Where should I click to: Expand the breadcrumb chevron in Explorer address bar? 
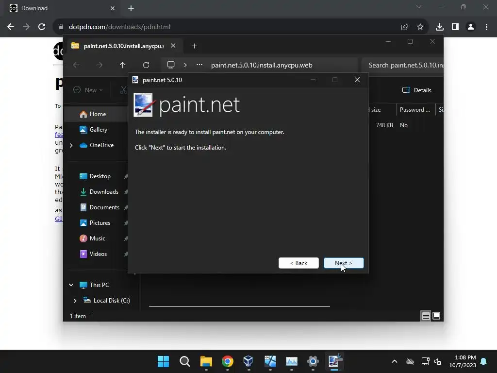pyautogui.click(x=185, y=65)
